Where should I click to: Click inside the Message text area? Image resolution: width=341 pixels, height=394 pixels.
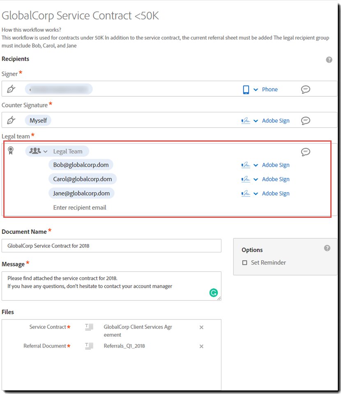pyautogui.click(x=111, y=286)
